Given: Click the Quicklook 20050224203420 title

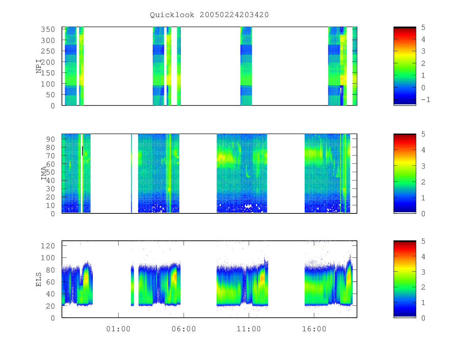Looking at the screenshot, I should click(x=209, y=15).
